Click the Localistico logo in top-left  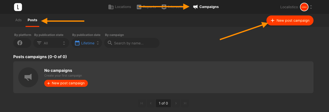(x=18, y=7)
